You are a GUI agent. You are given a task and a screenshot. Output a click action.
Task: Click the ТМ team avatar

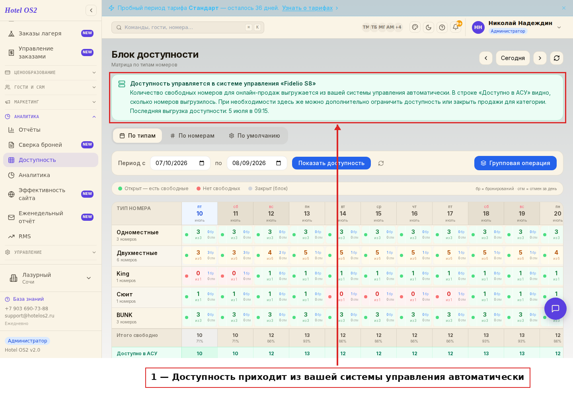[366, 27]
